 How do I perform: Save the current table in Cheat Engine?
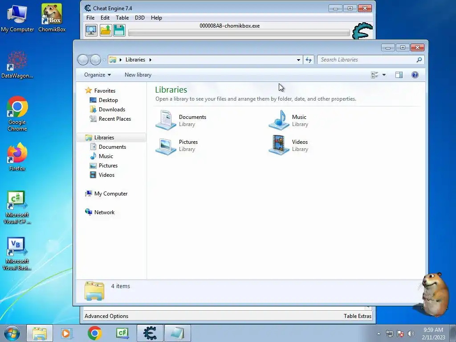click(119, 30)
